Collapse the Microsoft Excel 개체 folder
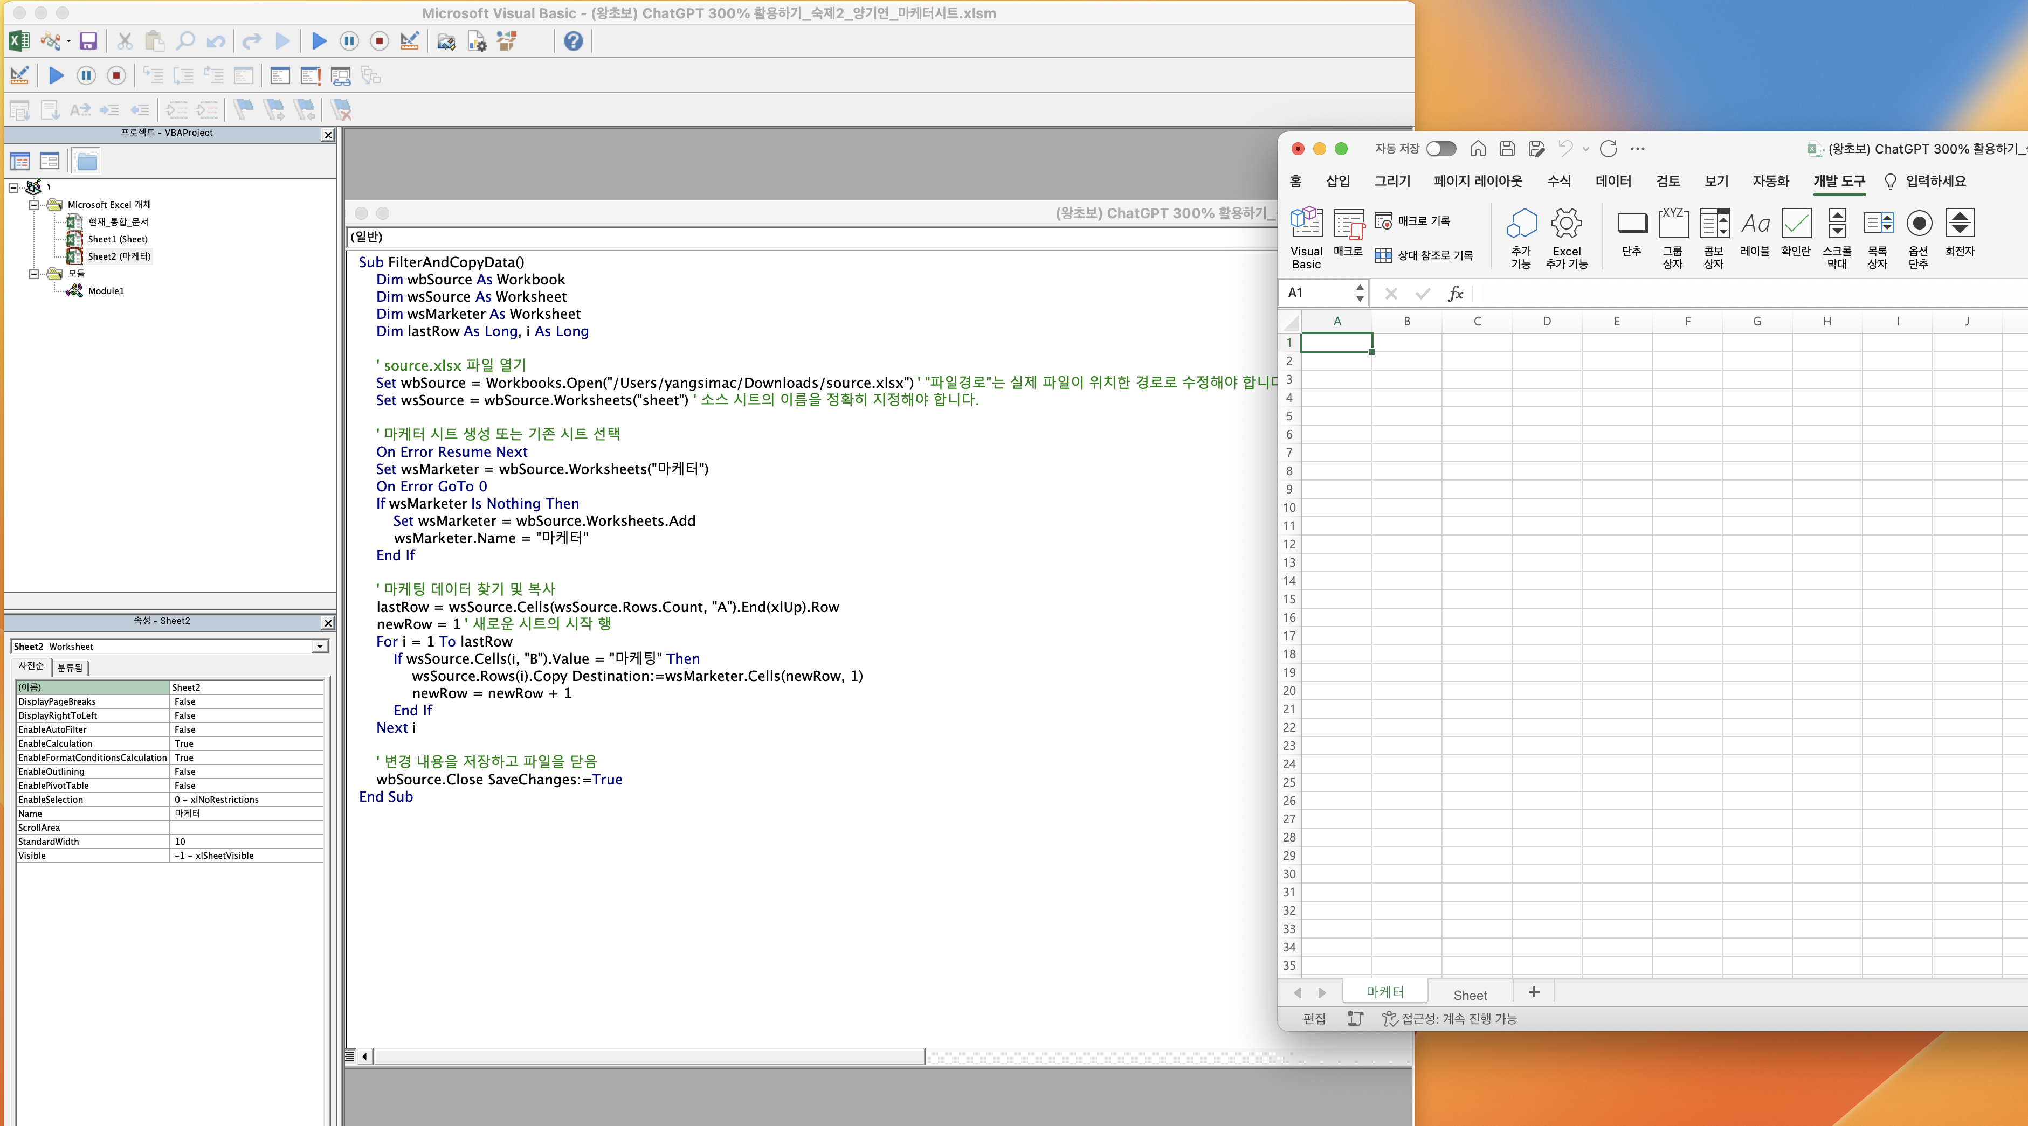The height and width of the screenshot is (1126, 2028). point(34,205)
